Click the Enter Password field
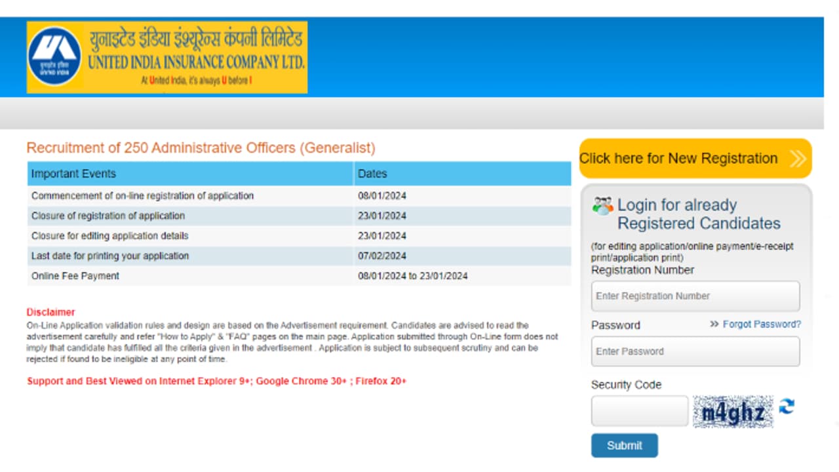The width and height of the screenshot is (839, 472). point(695,351)
